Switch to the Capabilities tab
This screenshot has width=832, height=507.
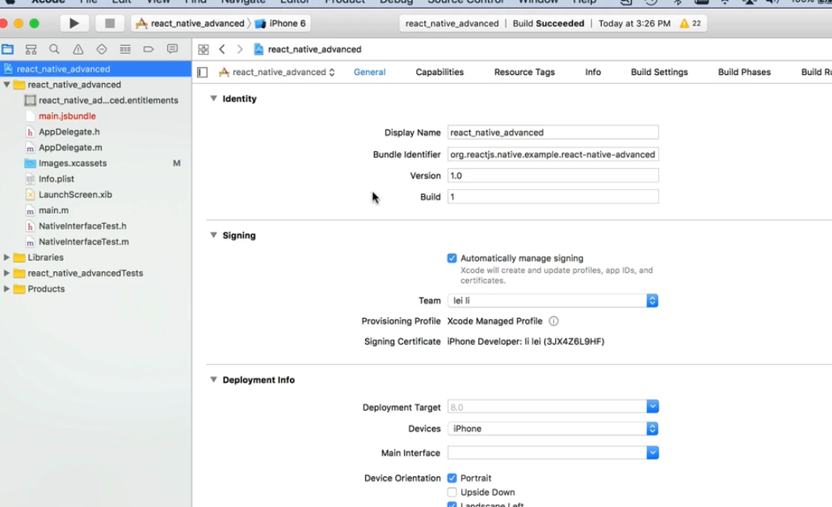pyautogui.click(x=439, y=72)
